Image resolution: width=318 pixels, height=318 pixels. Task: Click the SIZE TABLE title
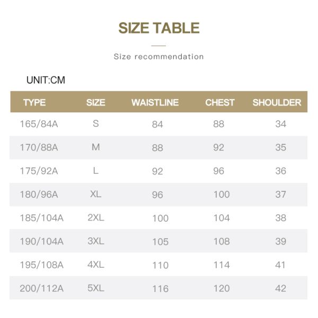tap(158, 28)
